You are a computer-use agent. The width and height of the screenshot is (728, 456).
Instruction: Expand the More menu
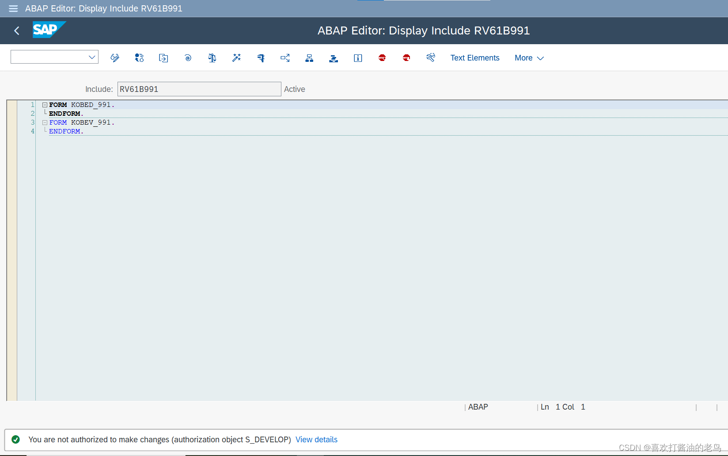point(528,57)
